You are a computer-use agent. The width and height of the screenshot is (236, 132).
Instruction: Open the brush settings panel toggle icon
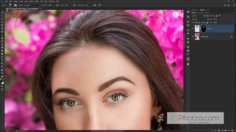[x=15, y=5]
